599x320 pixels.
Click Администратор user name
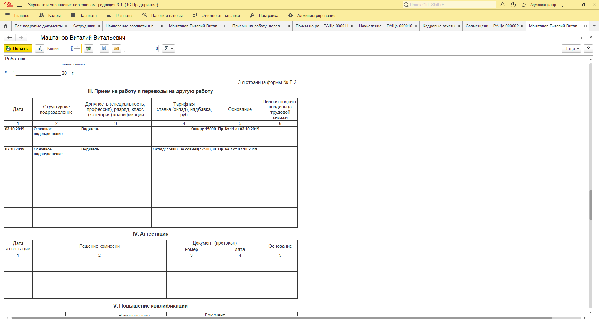click(x=543, y=5)
